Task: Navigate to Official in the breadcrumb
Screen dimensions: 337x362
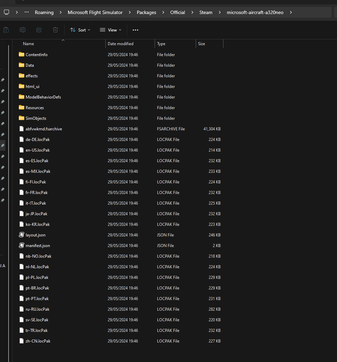Action: click(x=178, y=12)
